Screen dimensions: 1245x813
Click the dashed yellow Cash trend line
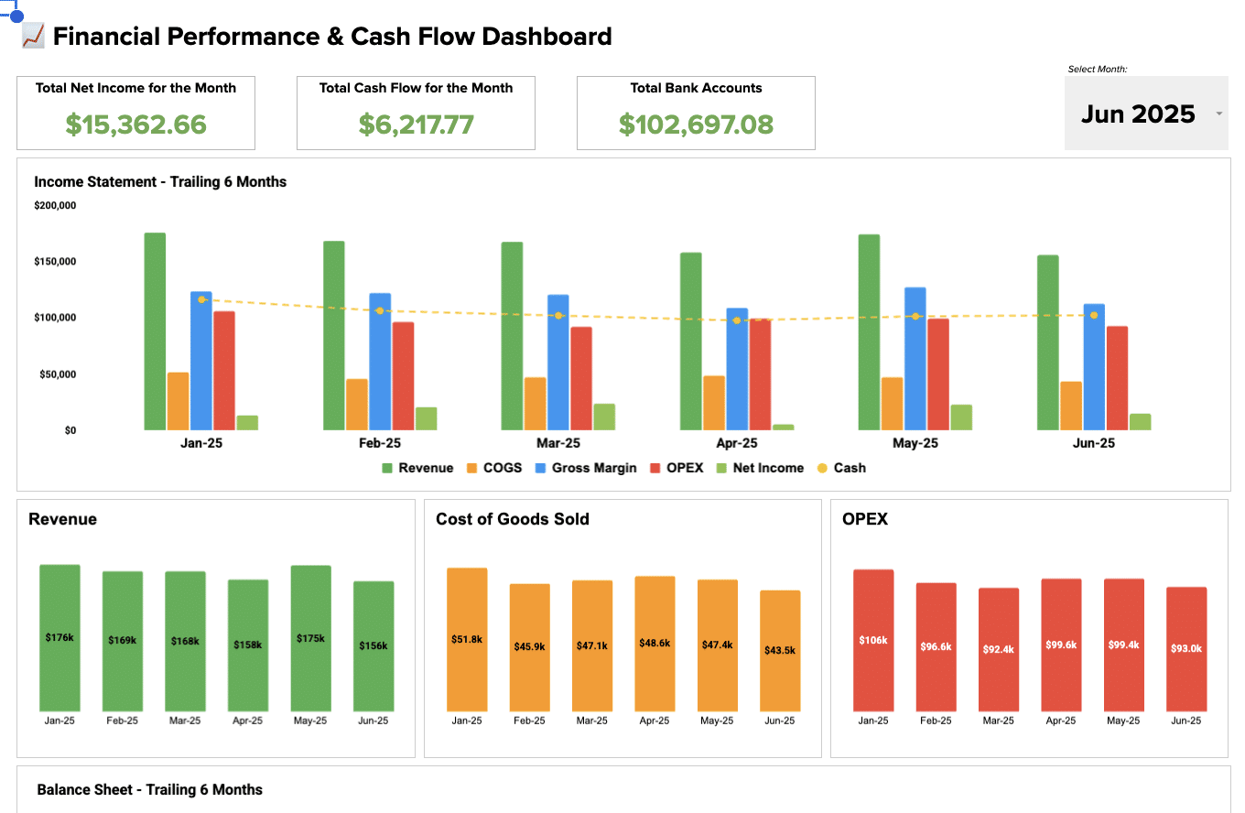tap(641, 317)
